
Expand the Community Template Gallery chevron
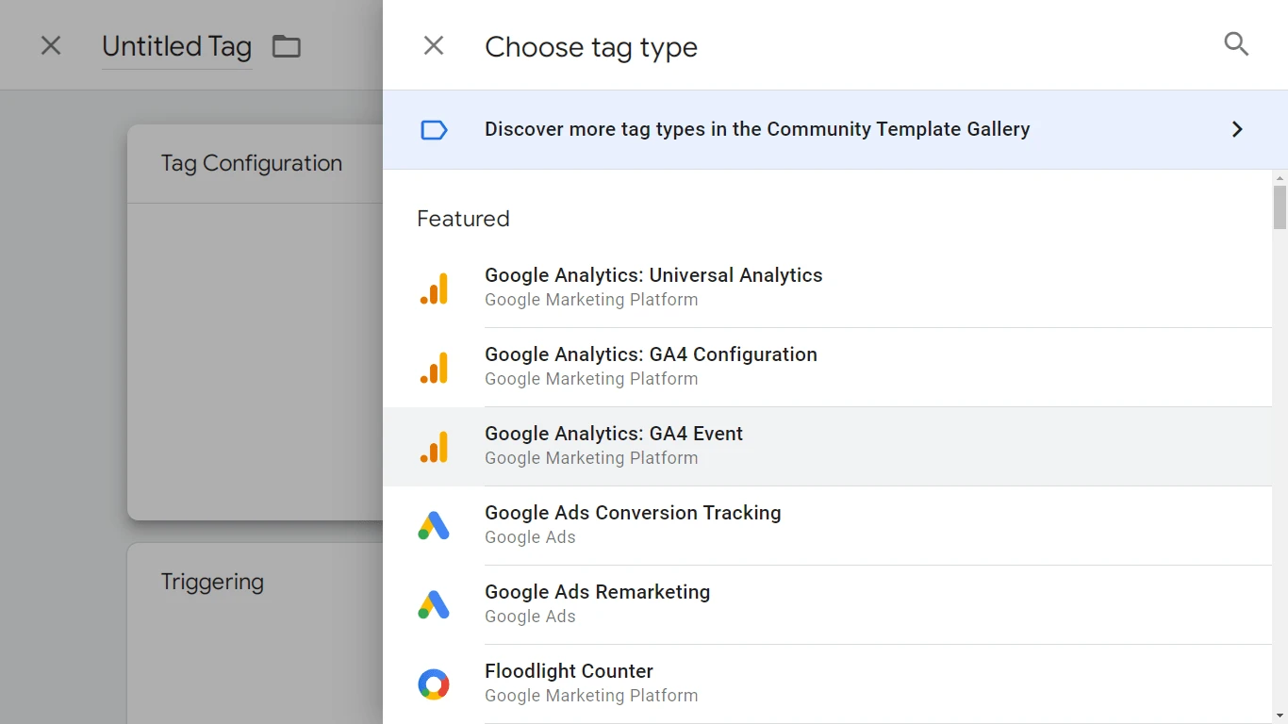pyautogui.click(x=1237, y=130)
